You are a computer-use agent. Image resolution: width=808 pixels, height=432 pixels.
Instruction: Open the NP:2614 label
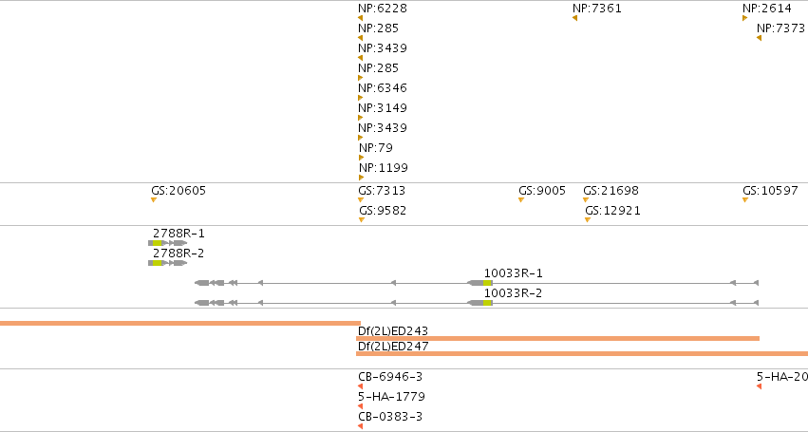tap(767, 9)
